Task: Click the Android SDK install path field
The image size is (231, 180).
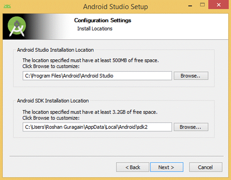Action: [97, 127]
